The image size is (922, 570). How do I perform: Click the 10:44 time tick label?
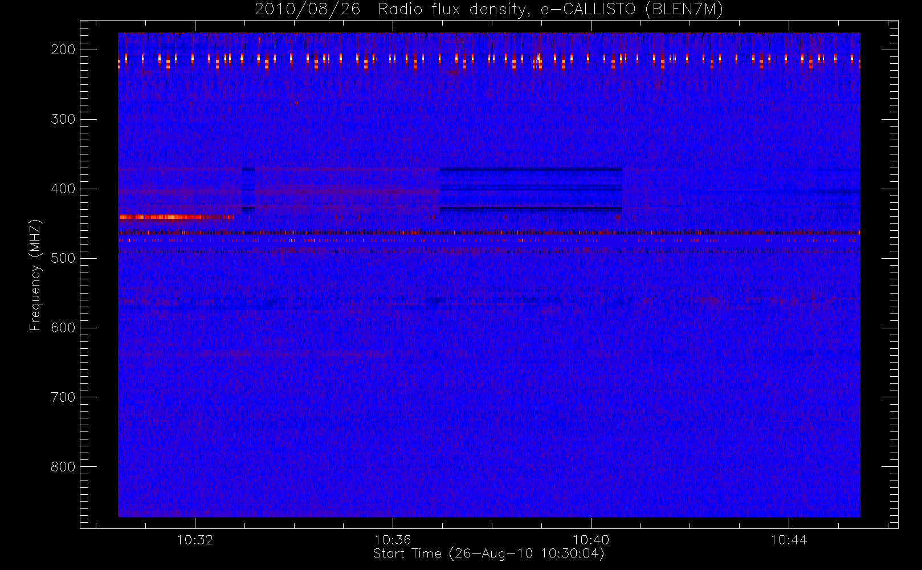click(x=789, y=540)
